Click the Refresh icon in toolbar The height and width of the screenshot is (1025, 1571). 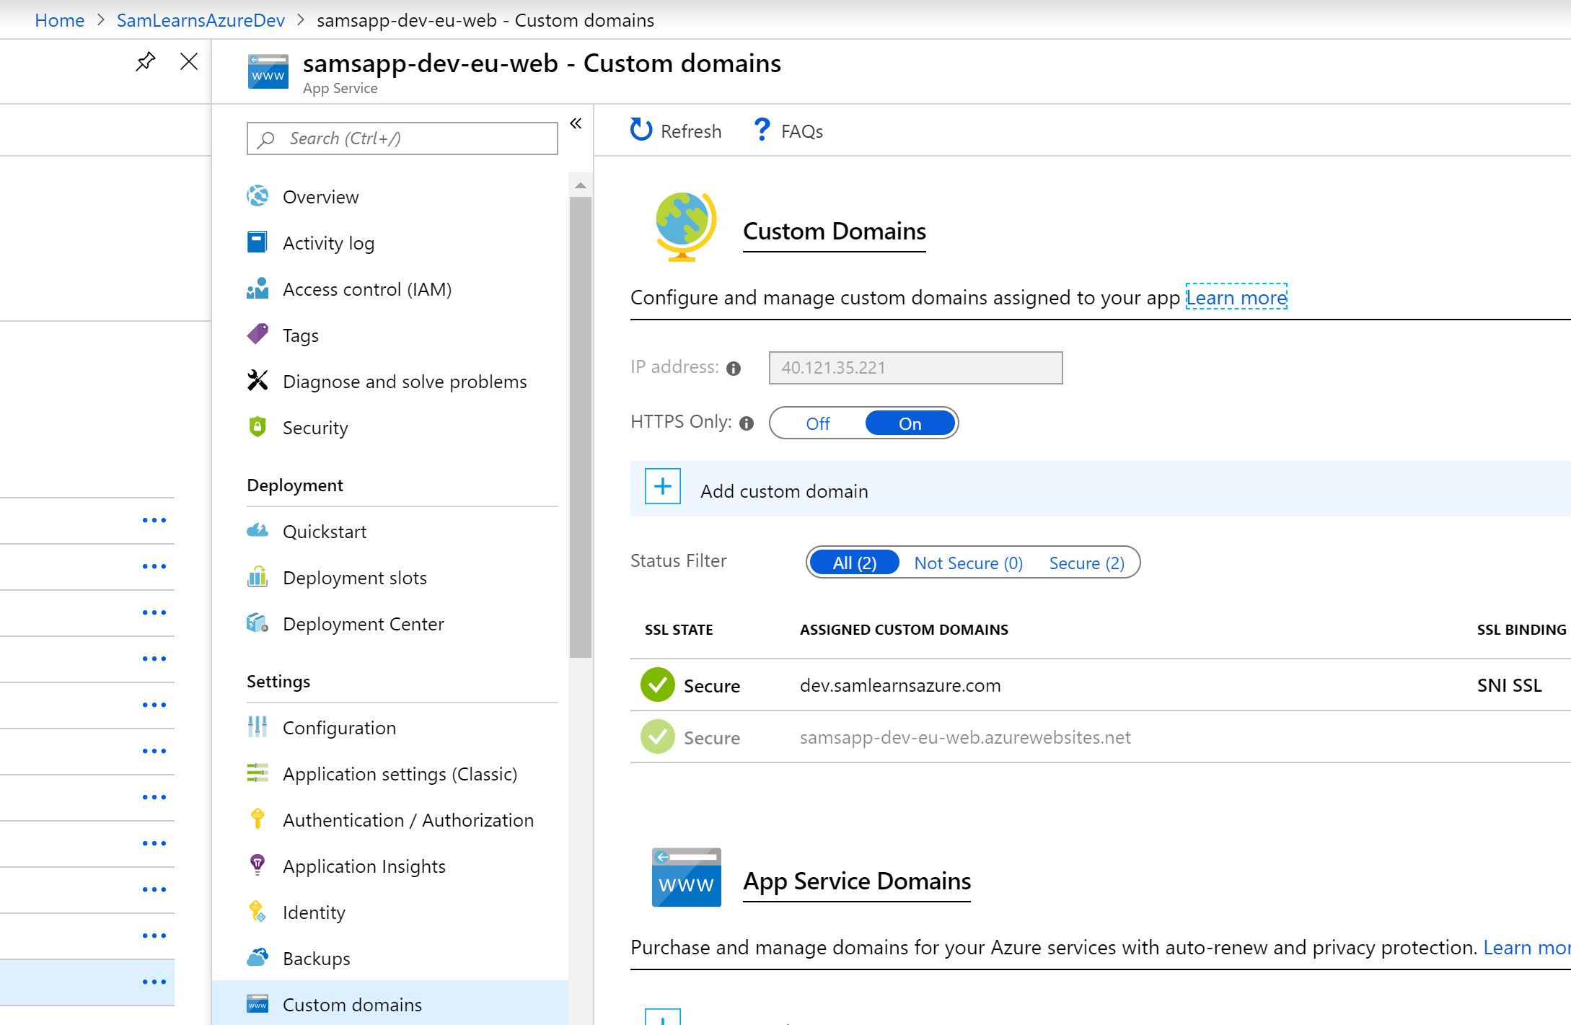641,130
